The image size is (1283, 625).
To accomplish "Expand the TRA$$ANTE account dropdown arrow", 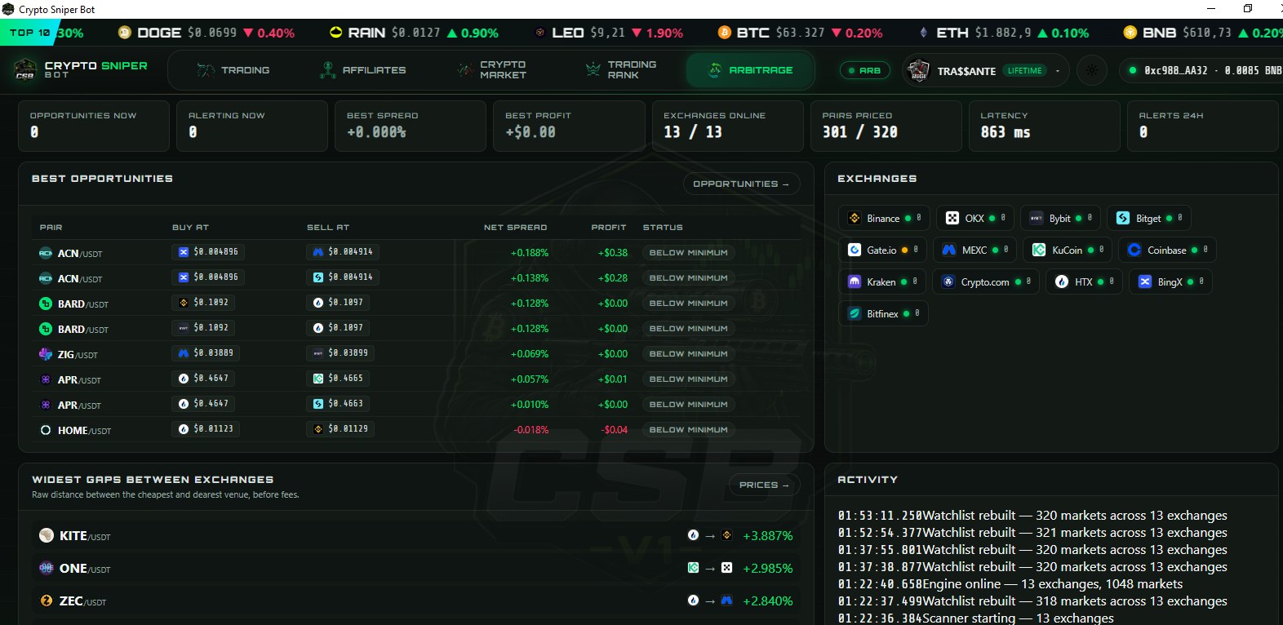I will pyautogui.click(x=1058, y=71).
